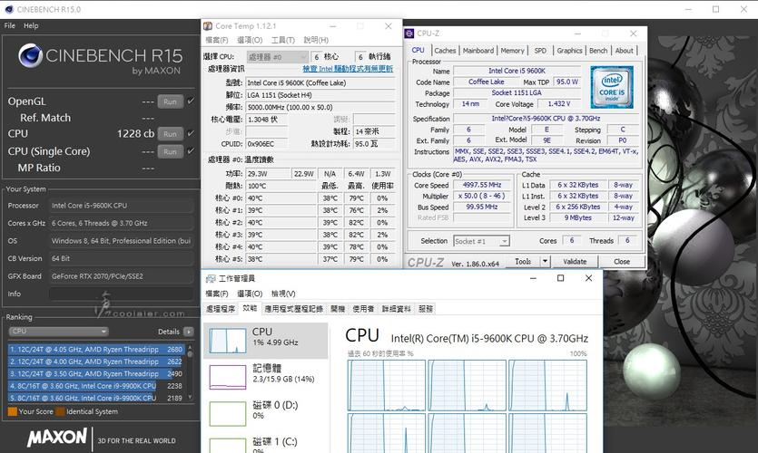
Task: Click the CPU-Z title bar icon
Action: (409, 34)
